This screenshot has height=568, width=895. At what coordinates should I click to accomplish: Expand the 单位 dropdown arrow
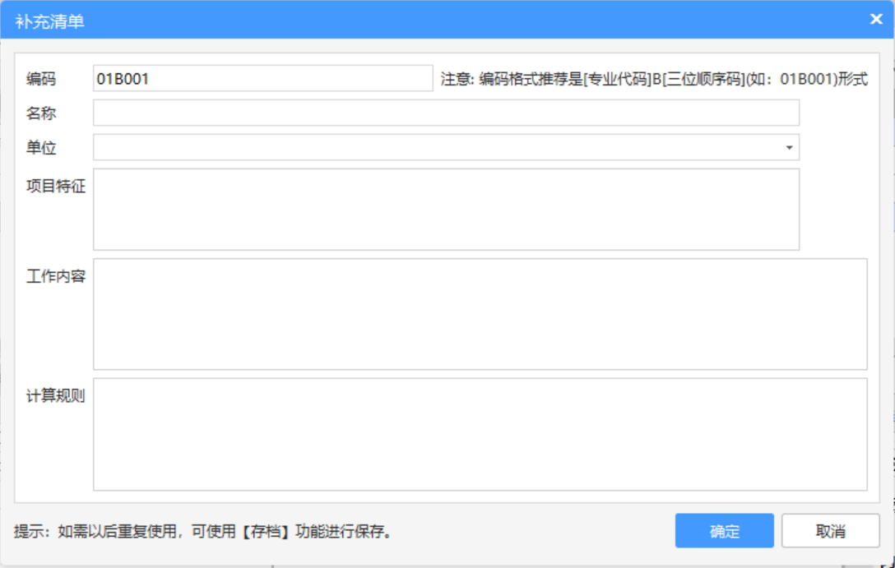coord(789,148)
